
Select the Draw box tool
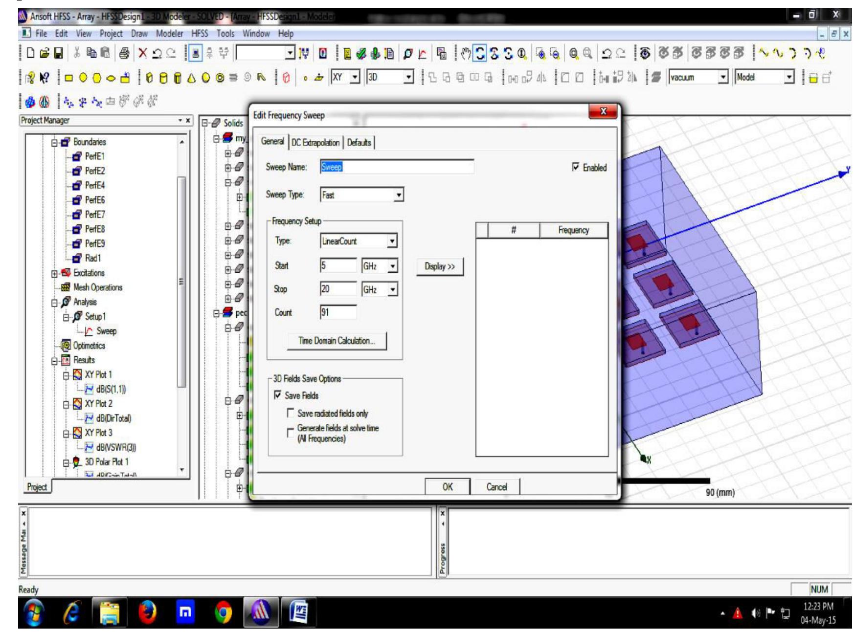pyautogui.click(x=150, y=78)
